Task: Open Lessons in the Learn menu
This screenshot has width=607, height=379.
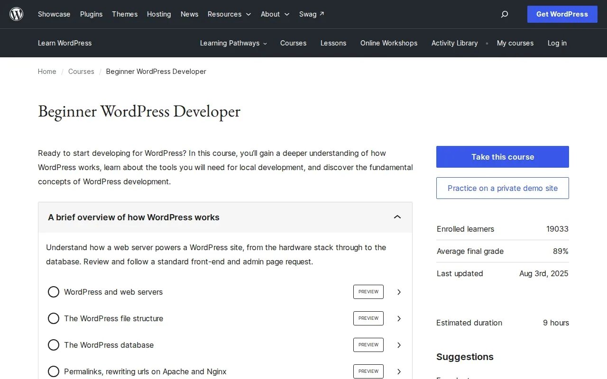Action: 333,43
